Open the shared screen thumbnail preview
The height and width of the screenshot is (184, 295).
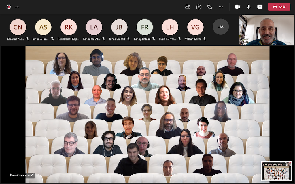(277, 171)
